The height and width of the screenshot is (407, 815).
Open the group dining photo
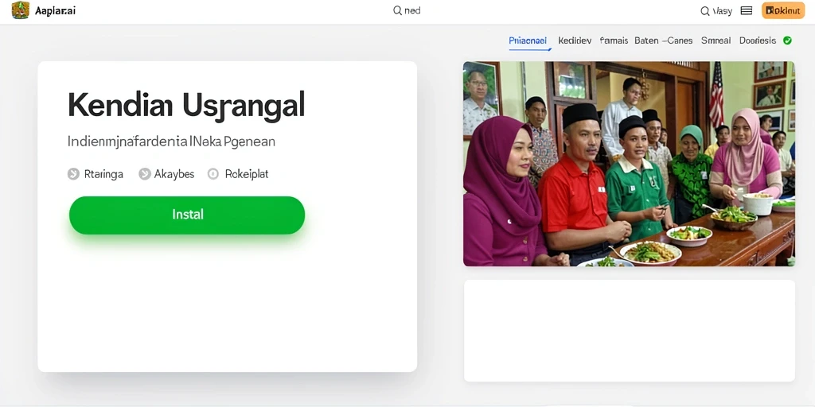pos(629,164)
